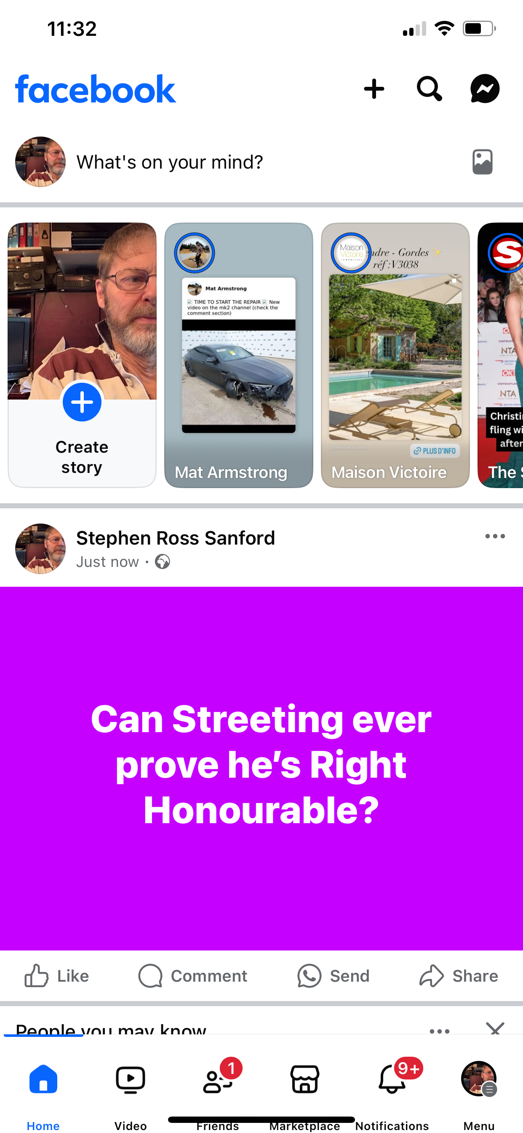Image resolution: width=523 pixels, height=1133 pixels.
Task: Open People you may know options
Action: [x=440, y=1030]
